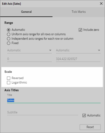Image resolution: width=105 pixels, height=133 pixels.
Task: Select the General tab
Action: point(26,12)
